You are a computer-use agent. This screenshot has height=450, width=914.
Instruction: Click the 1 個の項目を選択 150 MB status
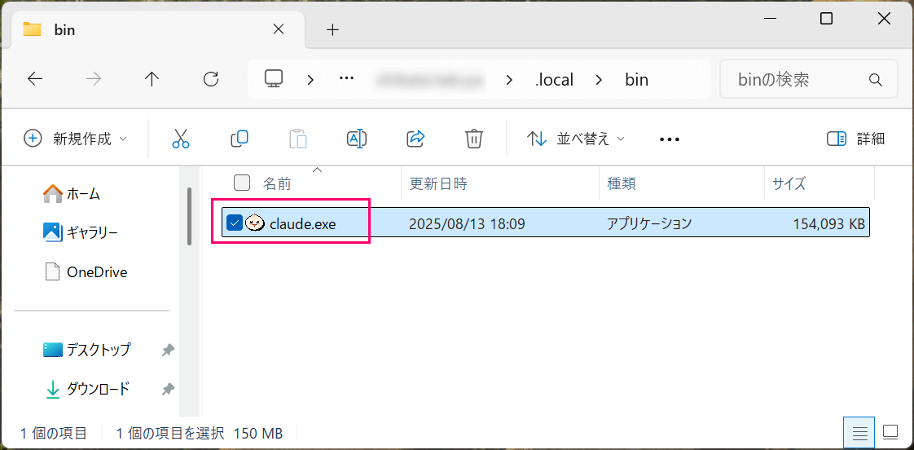coord(200,434)
